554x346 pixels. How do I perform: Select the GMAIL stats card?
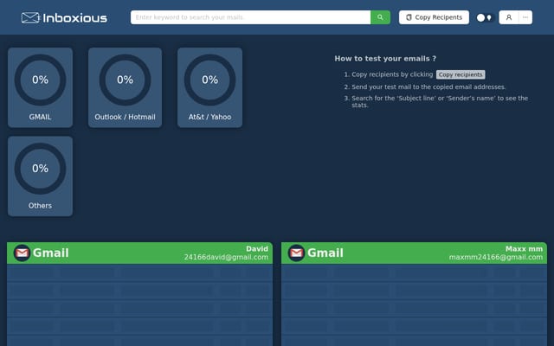coord(41,87)
